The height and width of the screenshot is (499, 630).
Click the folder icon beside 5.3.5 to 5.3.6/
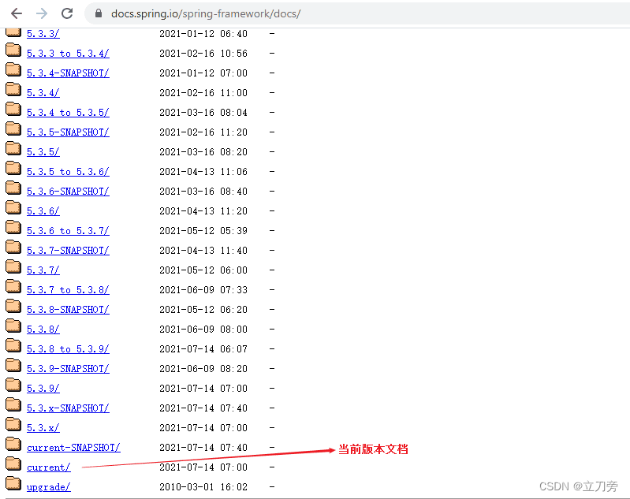[13, 168]
